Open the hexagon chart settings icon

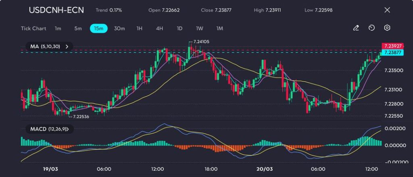click(387, 28)
